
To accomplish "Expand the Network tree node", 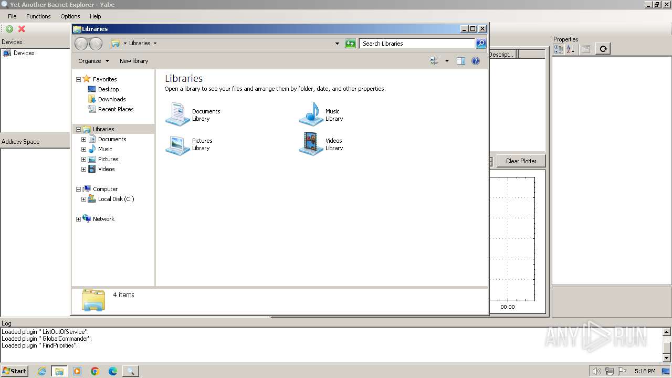I will (78, 219).
